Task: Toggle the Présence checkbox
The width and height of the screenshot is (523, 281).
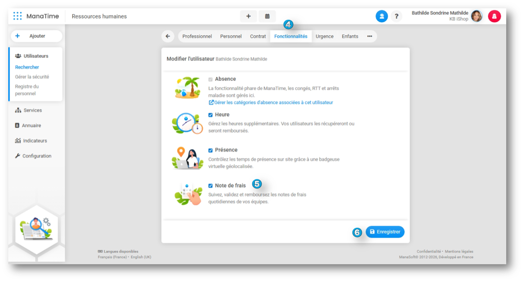Action: (210, 150)
